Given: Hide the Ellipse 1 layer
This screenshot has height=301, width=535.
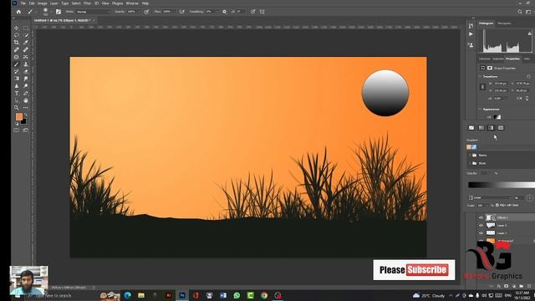Looking at the screenshot, I should click(x=481, y=217).
